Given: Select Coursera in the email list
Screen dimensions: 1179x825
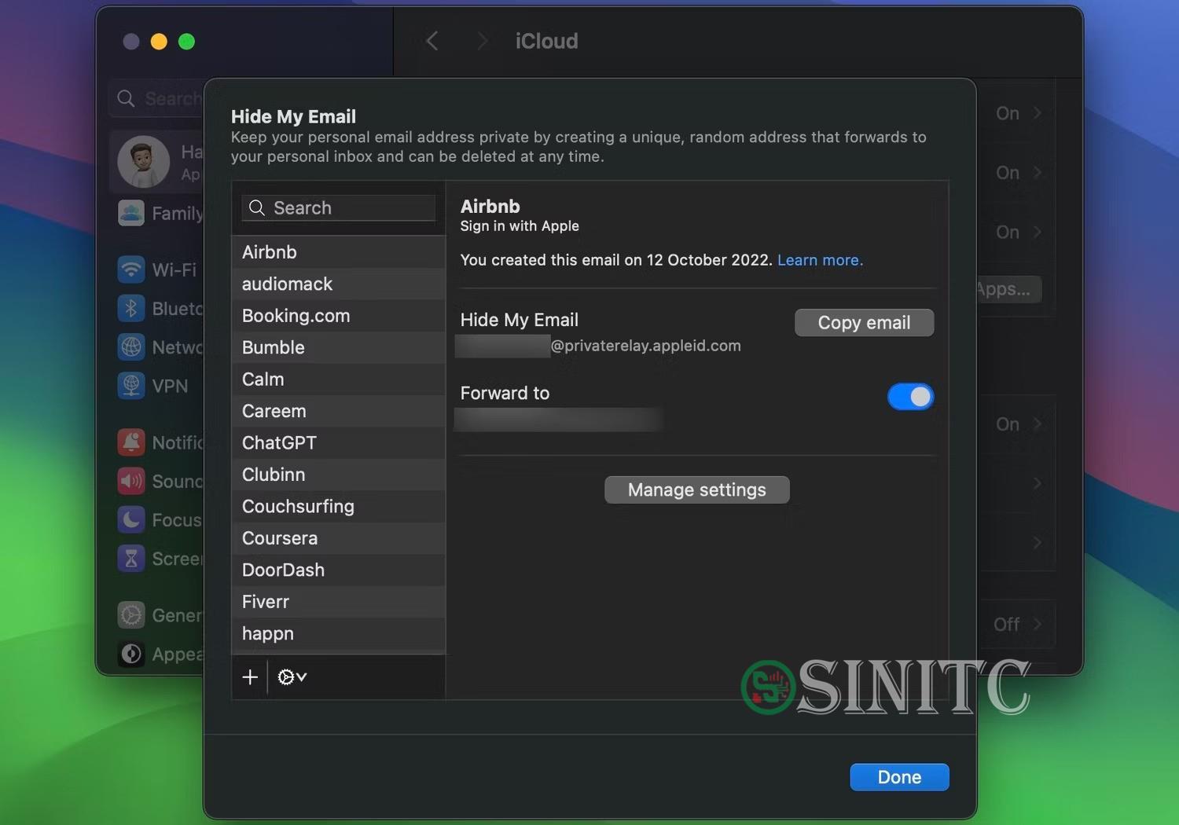Looking at the screenshot, I should pos(339,538).
